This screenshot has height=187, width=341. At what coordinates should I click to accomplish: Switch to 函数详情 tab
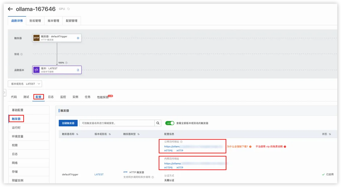point(17,21)
